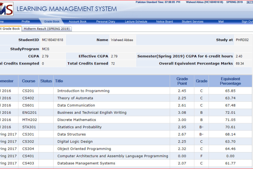Click the B- grade for STA301
This screenshot has width=253, height=169.
[x=201, y=127]
